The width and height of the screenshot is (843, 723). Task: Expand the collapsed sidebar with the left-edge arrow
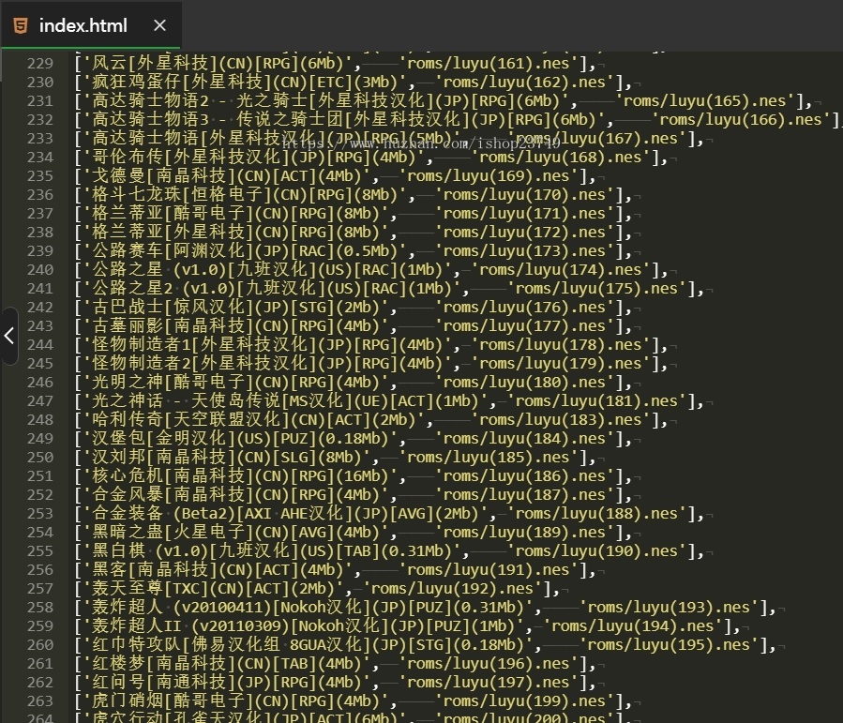pyautogui.click(x=9, y=336)
